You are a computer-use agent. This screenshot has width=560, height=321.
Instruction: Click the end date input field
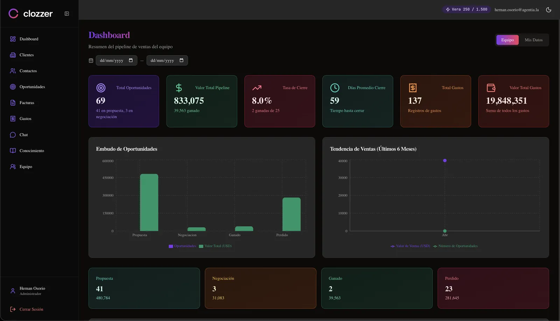pos(167,61)
